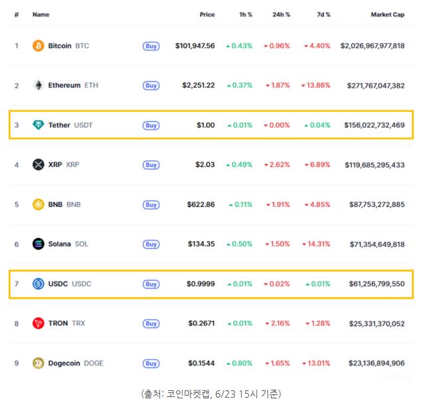
Task: Sort by the Price column header
Action: [207, 15]
